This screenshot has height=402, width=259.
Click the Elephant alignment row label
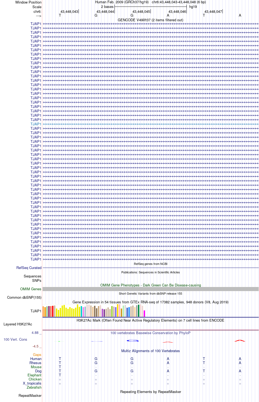pos(35,375)
